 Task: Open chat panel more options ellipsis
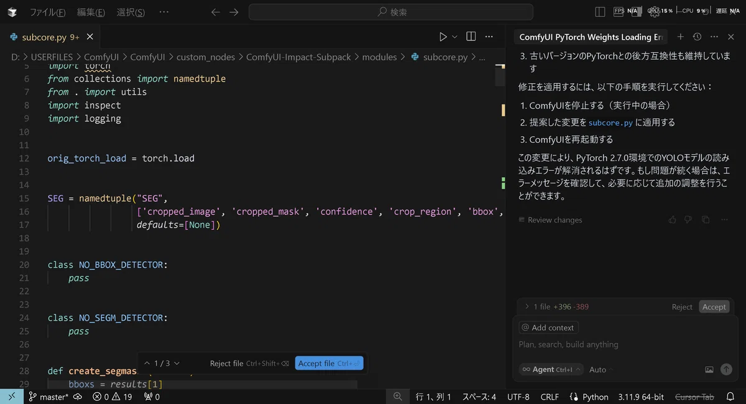pyautogui.click(x=714, y=37)
